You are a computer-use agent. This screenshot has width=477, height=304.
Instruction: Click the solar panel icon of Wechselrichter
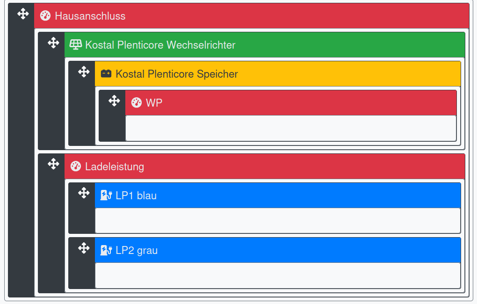pos(75,45)
